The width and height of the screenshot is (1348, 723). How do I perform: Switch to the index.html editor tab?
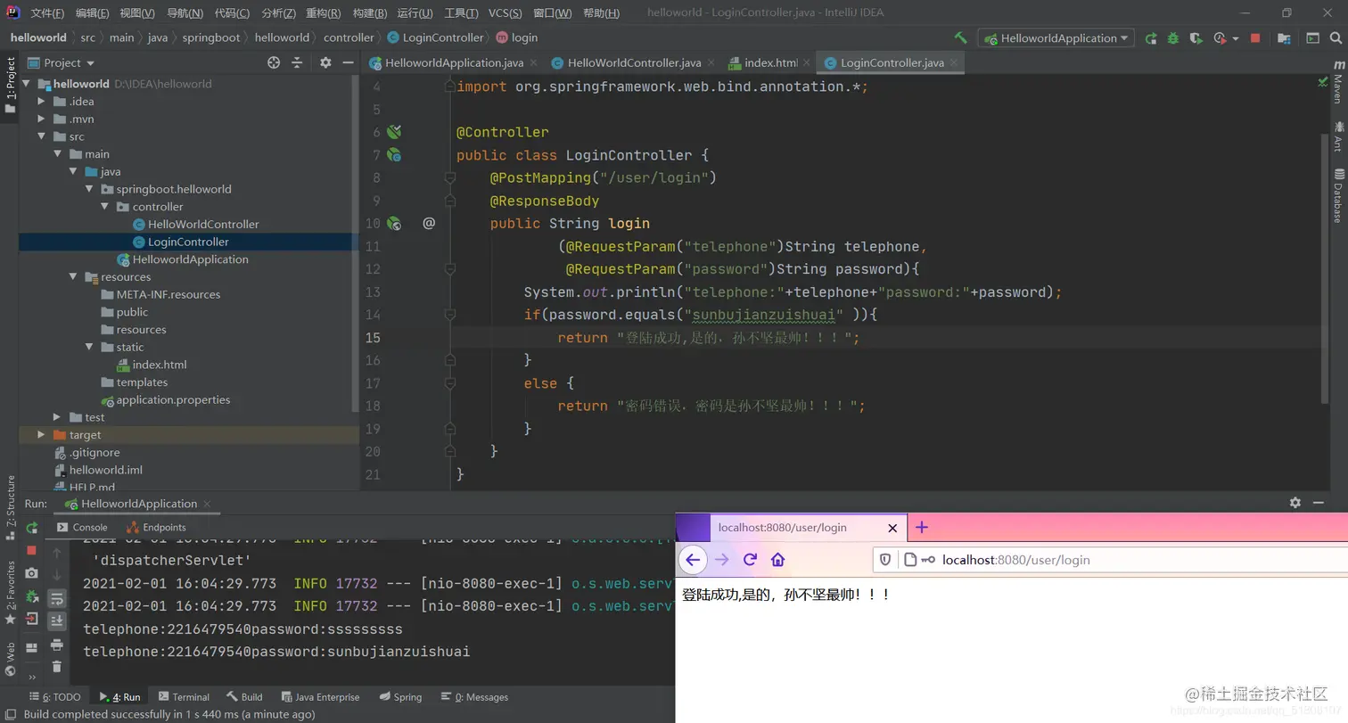pos(770,63)
